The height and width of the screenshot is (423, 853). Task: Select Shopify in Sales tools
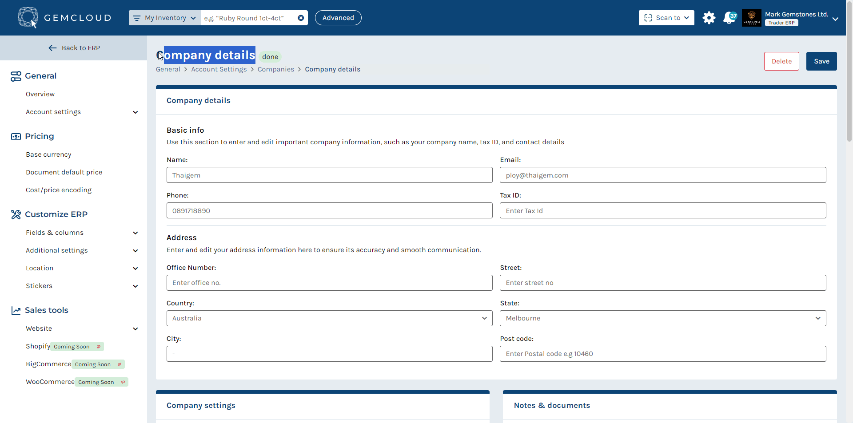[x=38, y=346]
